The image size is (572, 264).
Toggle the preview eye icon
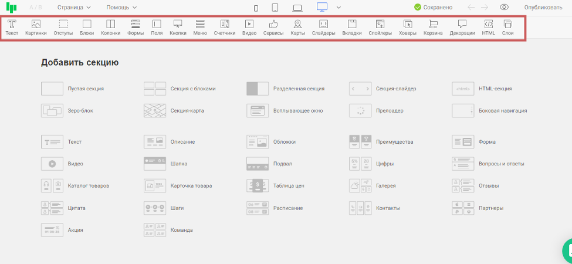coord(504,8)
